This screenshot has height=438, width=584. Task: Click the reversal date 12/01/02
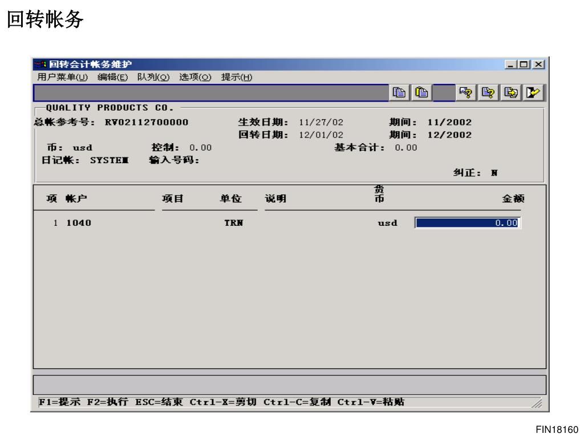click(x=321, y=135)
